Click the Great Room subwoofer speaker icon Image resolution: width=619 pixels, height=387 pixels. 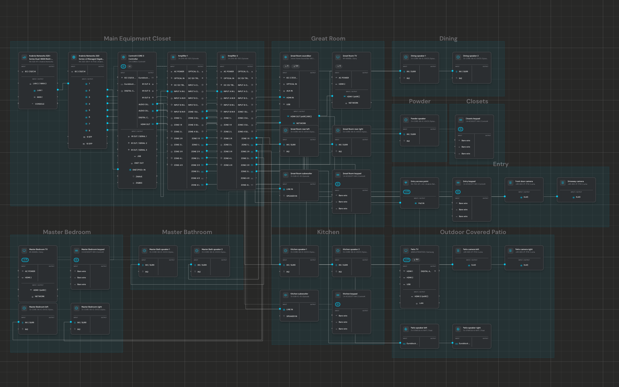[286, 175]
